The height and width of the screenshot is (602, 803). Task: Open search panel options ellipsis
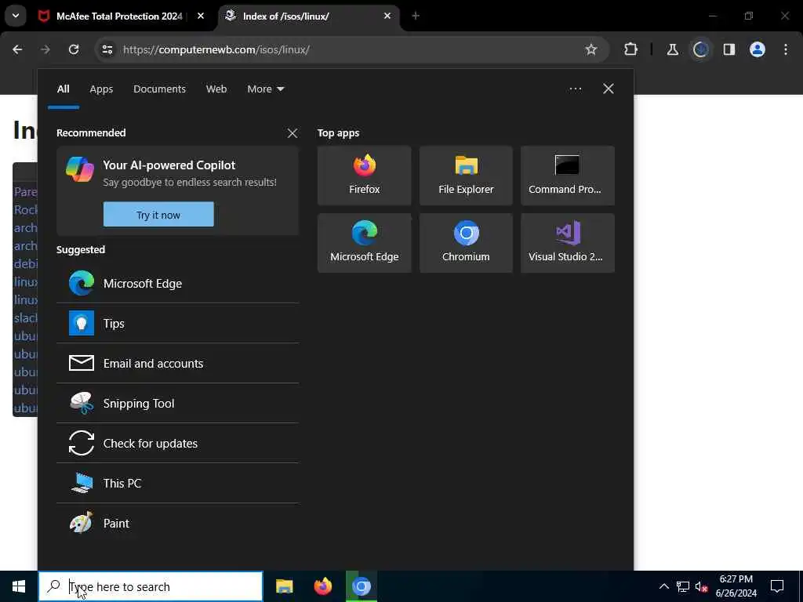point(575,89)
